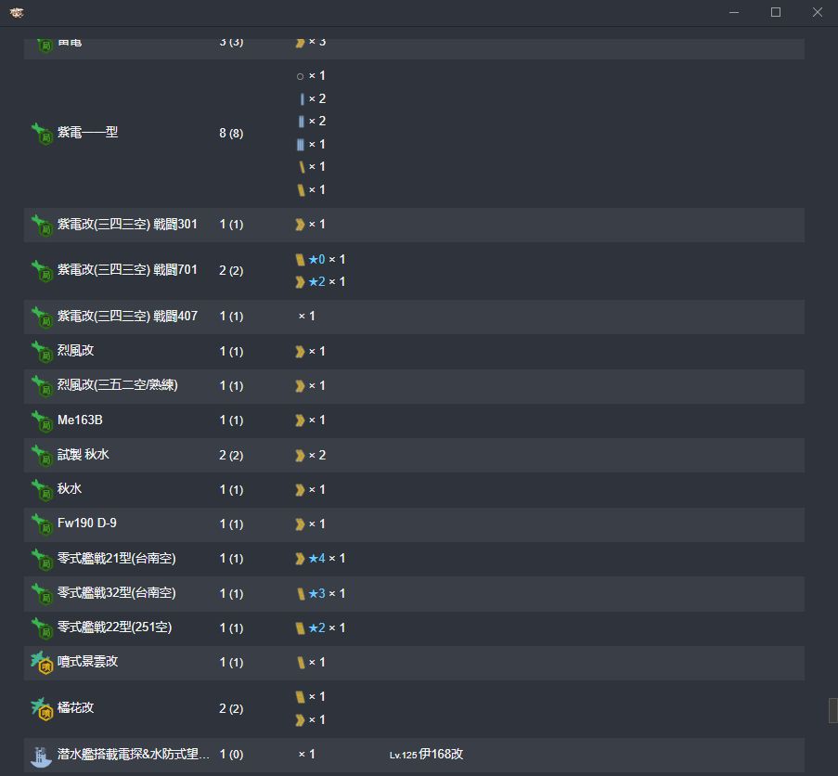Select the 零式艦戦22型(251空) name
The image size is (838, 776).
click(x=114, y=627)
